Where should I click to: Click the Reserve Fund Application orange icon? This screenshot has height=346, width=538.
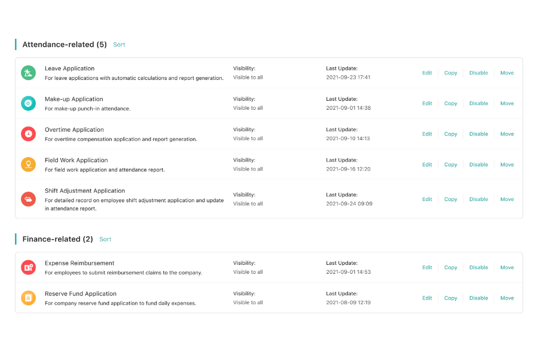29,298
